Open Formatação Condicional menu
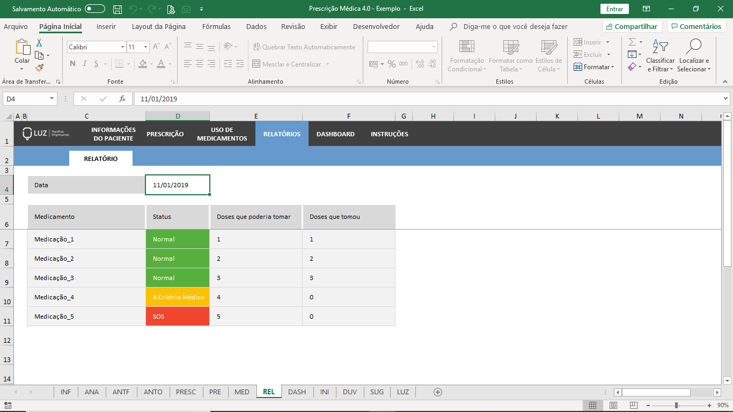The image size is (733, 412). click(x=466, y=56)
